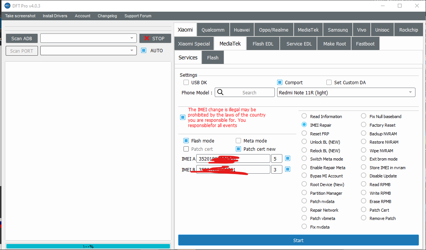Switch to the Samsung tab
Screen dimensions: 426x250
[338, 30]
